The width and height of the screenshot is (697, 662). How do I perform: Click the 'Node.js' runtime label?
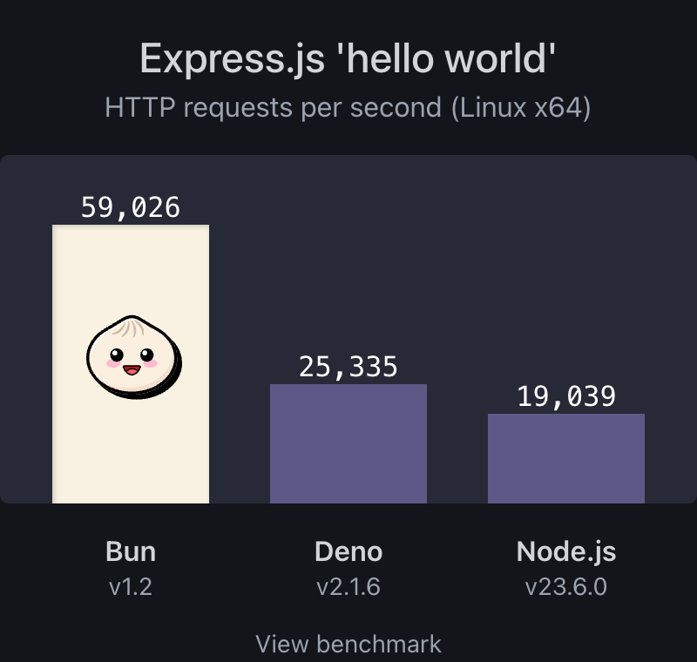click(566, 552)
